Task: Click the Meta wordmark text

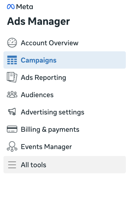Action: (x=25, y=7)
